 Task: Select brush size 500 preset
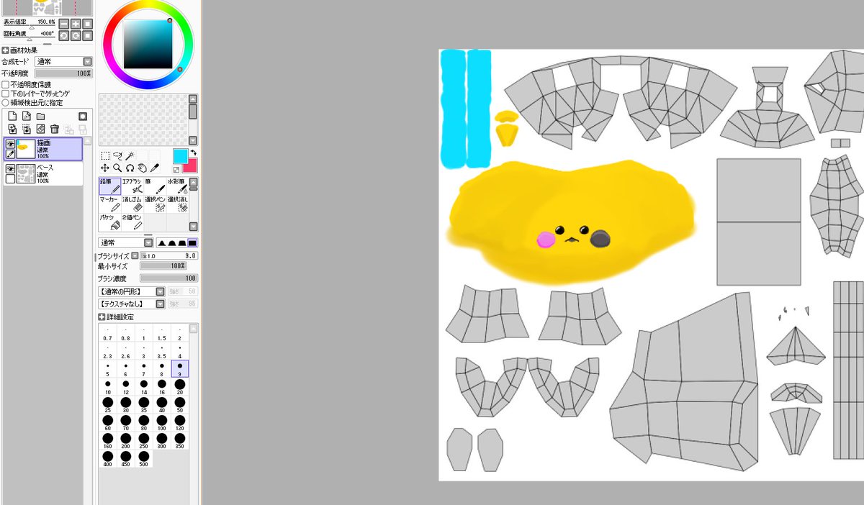[x=143, y=459]
